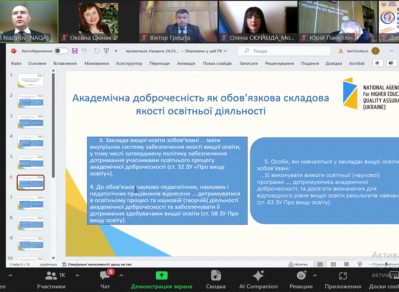The height and width of the screenshot is (292, 399).
Task: Expand the Quick Access Toolbar customize arrow
Action: tap(116, 51)
